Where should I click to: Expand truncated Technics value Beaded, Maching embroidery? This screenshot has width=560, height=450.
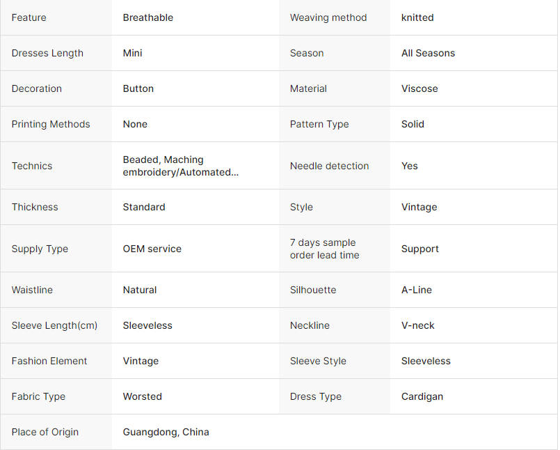[181, 166]
